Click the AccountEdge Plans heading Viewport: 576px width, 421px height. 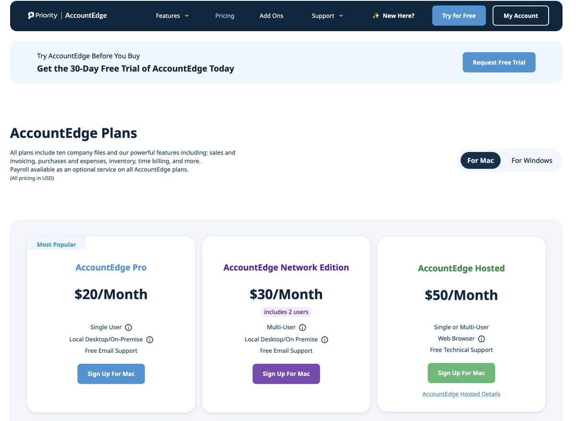[73, 133]
